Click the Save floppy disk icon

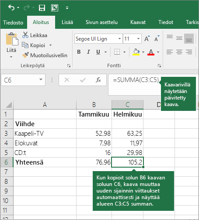[42, 8]
